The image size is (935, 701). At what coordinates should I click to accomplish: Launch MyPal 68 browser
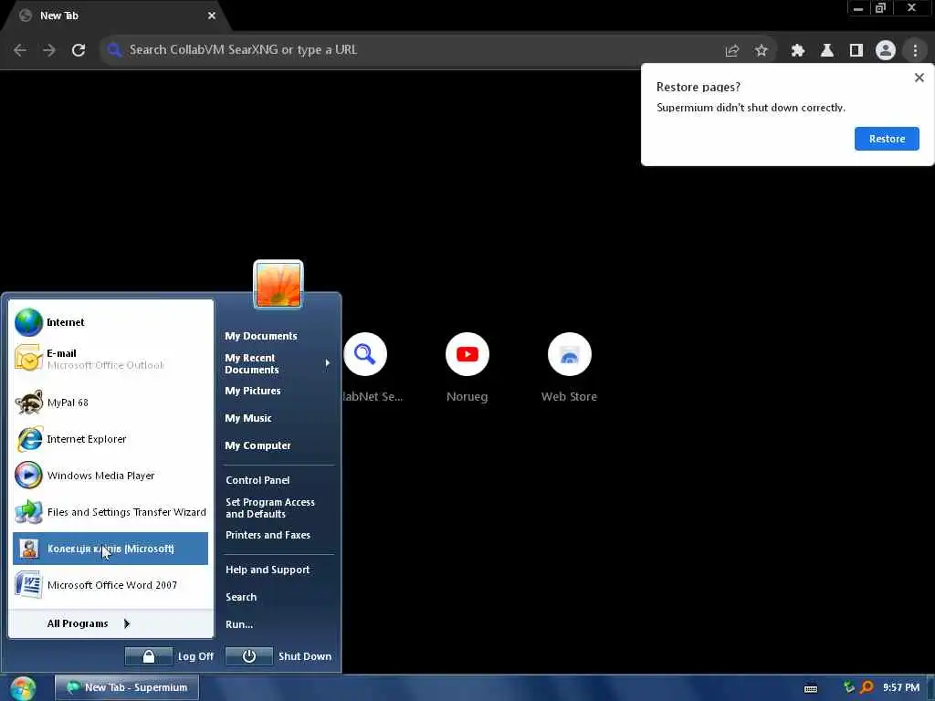click(x=110, y=403)
